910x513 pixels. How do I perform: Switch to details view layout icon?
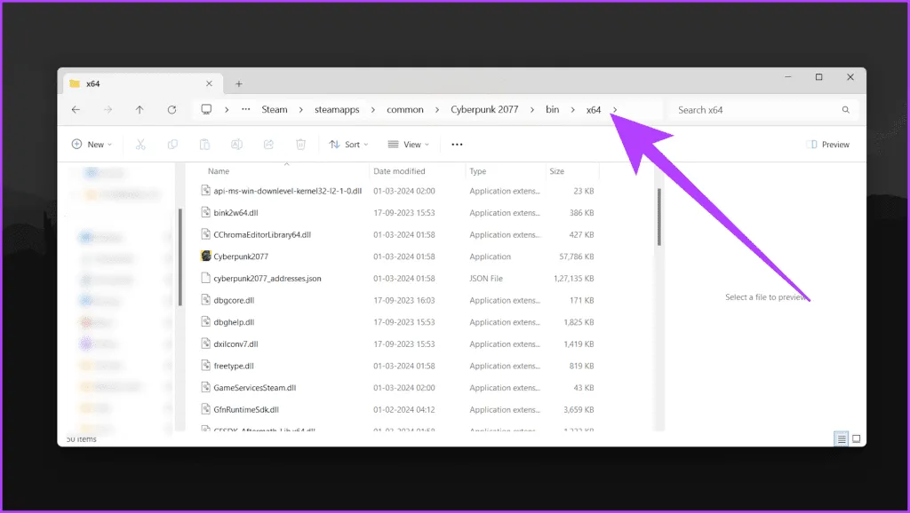tap(841, 438)
